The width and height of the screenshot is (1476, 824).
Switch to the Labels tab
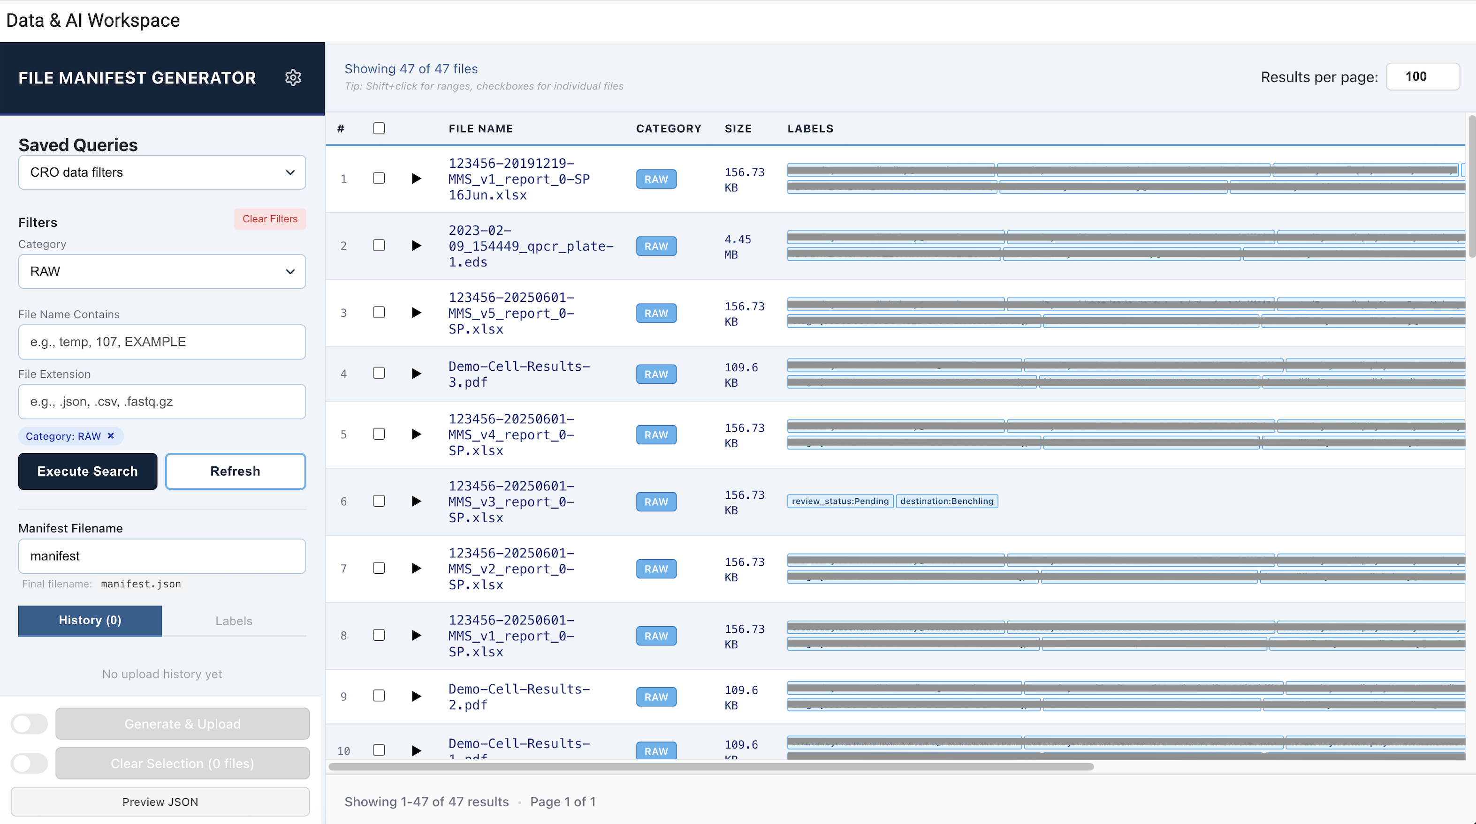(234, 621)
